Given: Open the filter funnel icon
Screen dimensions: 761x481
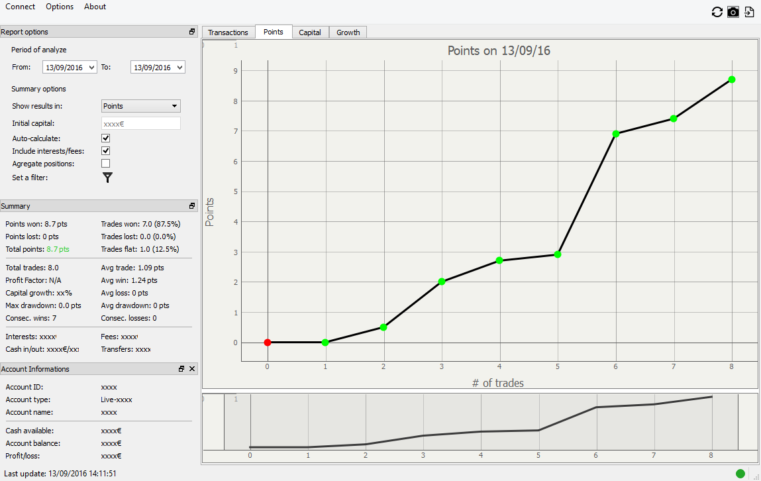Looking at the screenshot, I should 107,178.
